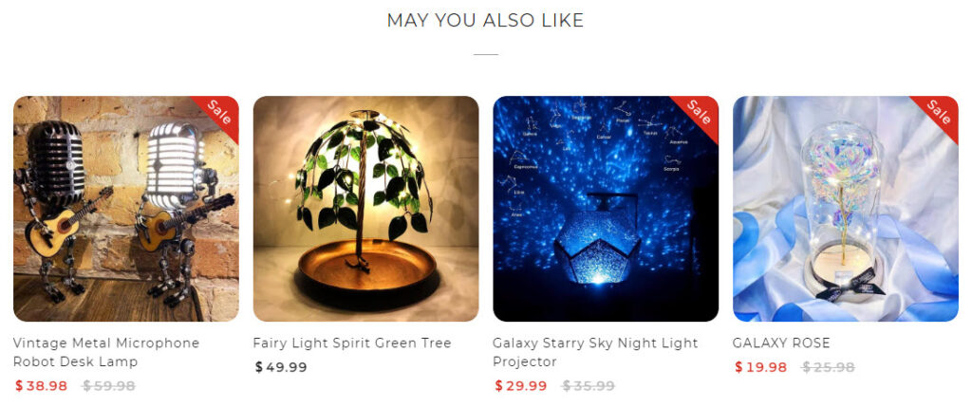The width and height of the screenshot is (972, 408).
Task: Open the Galaxy Starry Sky projector image
Action: click(606, 209)
